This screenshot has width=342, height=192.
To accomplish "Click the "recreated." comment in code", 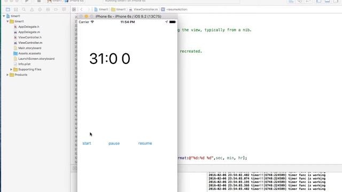I will point(191,51).
